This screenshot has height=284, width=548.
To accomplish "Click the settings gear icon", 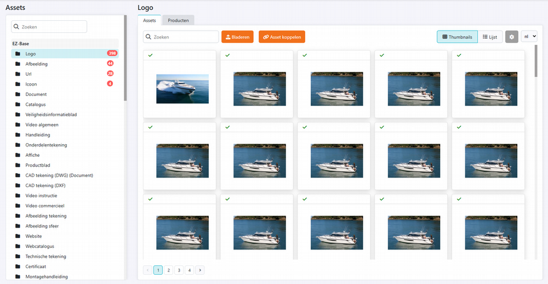I will tap(511, 37).
